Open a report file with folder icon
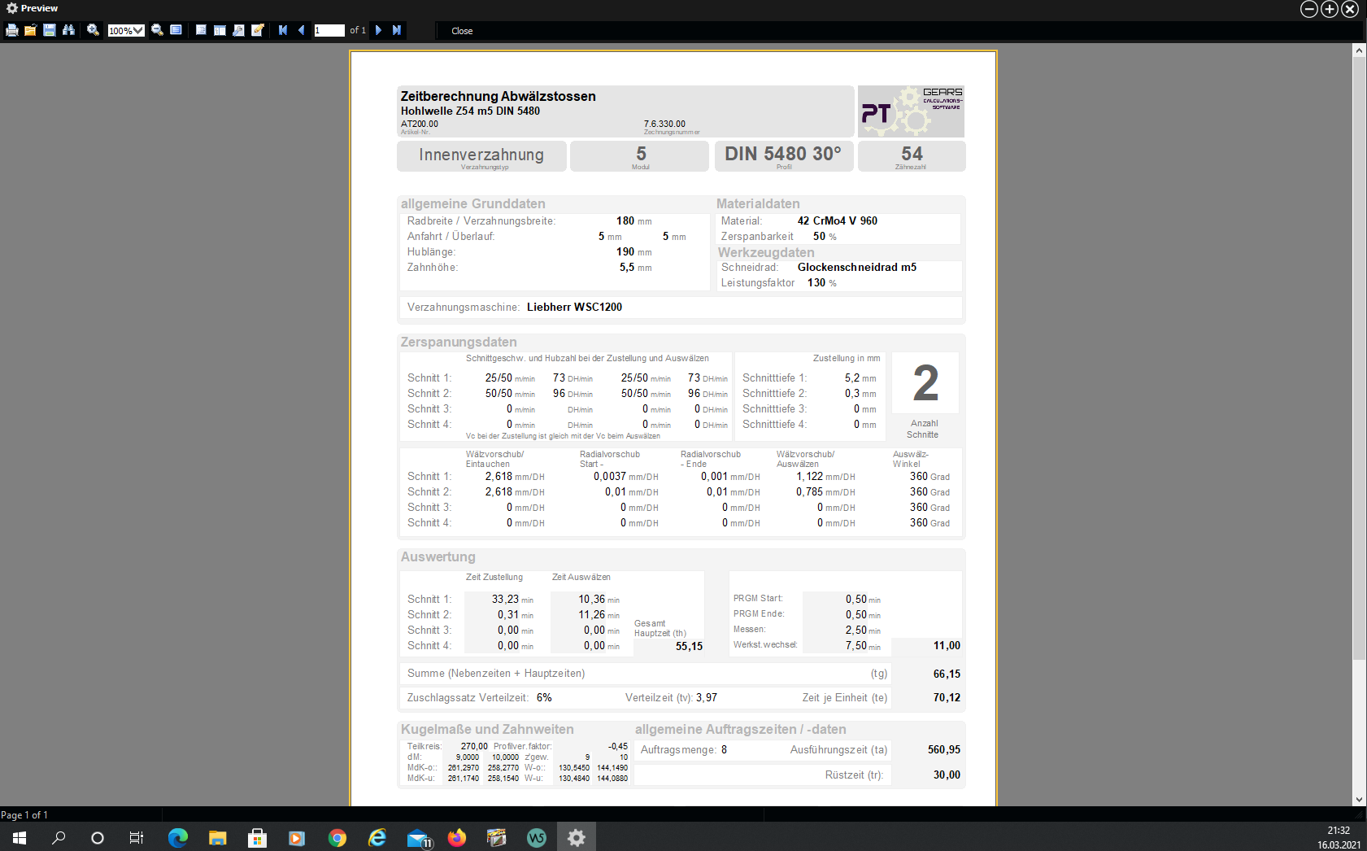Viewport: 1367px width, 851px height. tap(30, 30)
